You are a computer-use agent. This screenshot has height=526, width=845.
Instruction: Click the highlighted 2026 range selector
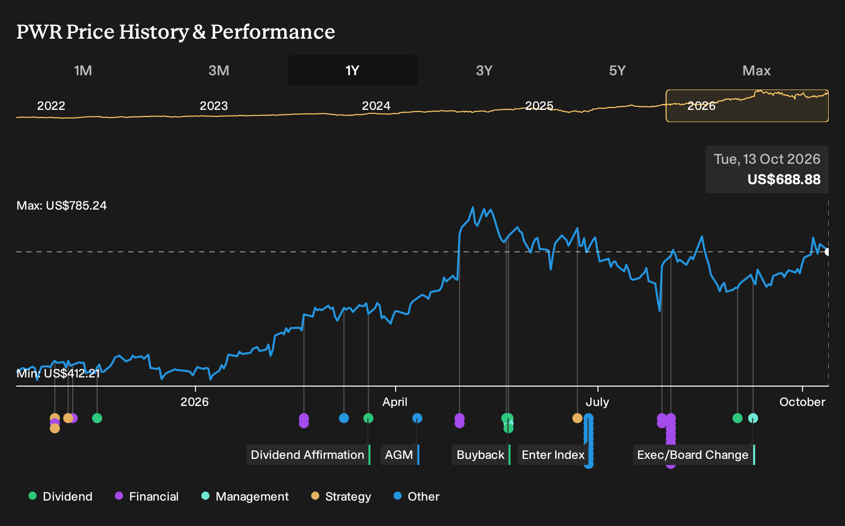pyautogui.click(x=747, y=106)
